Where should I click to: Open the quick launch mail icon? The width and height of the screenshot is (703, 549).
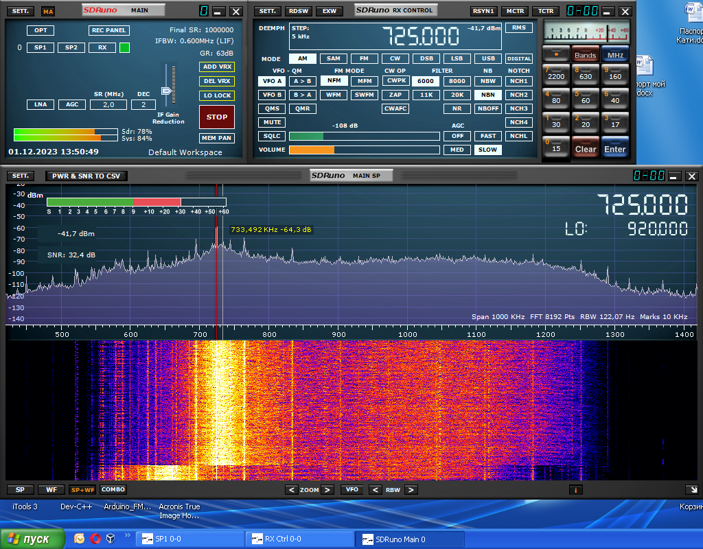click(80, 538)
